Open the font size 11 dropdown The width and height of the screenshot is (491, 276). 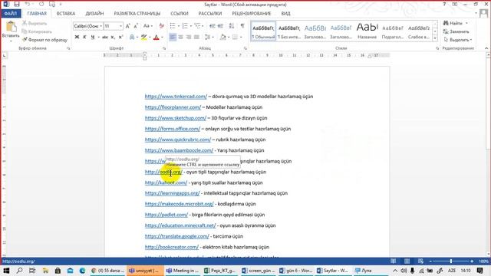121,26
